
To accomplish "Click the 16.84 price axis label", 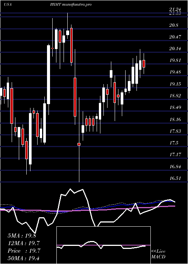I will pyautogui.click(x=176, y=167).
